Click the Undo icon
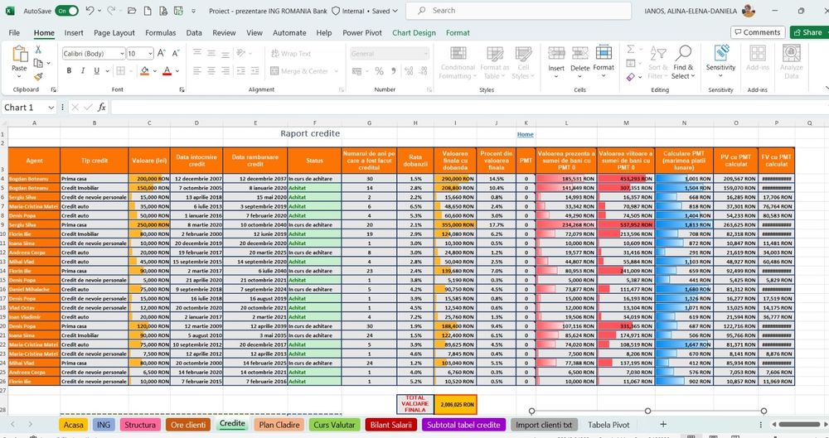 90,11
